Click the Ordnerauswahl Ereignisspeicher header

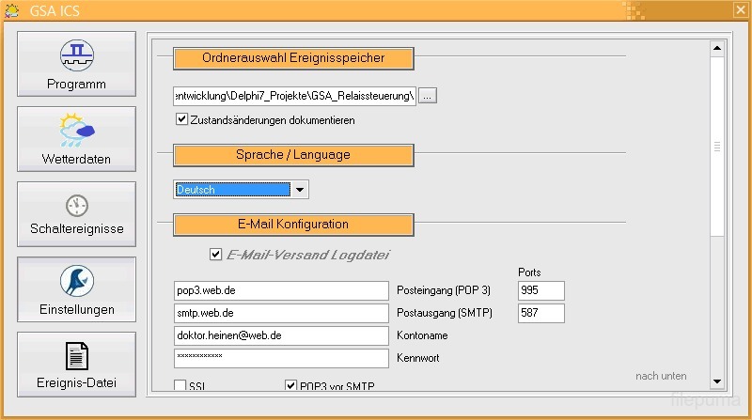[293, 58]
